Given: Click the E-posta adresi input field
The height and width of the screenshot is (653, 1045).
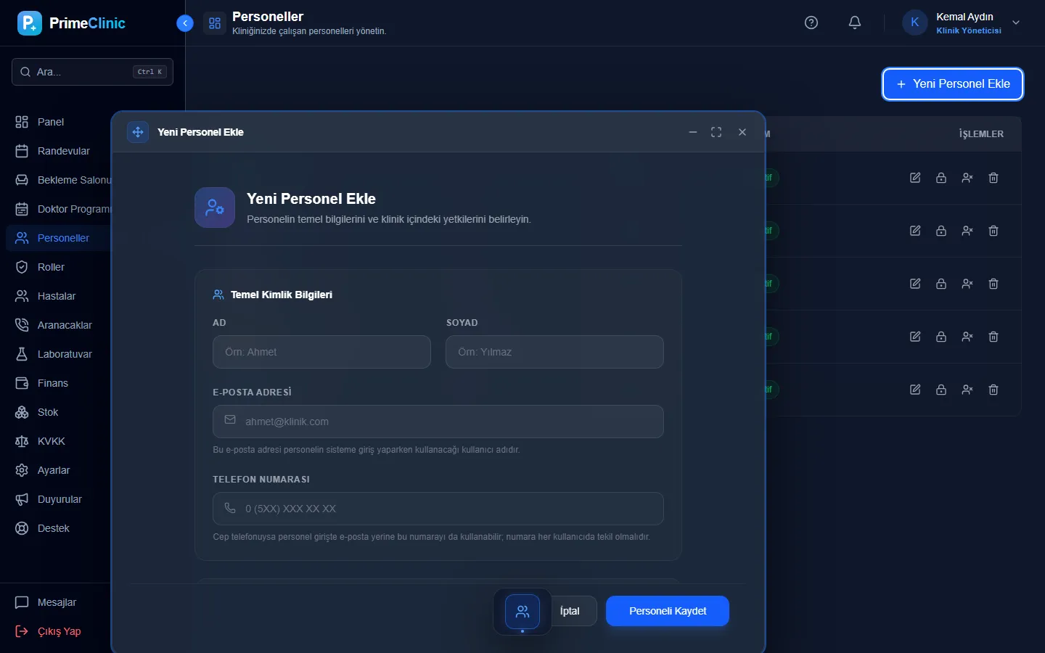Looking at the screenshot, I should (x=438, y=422).
